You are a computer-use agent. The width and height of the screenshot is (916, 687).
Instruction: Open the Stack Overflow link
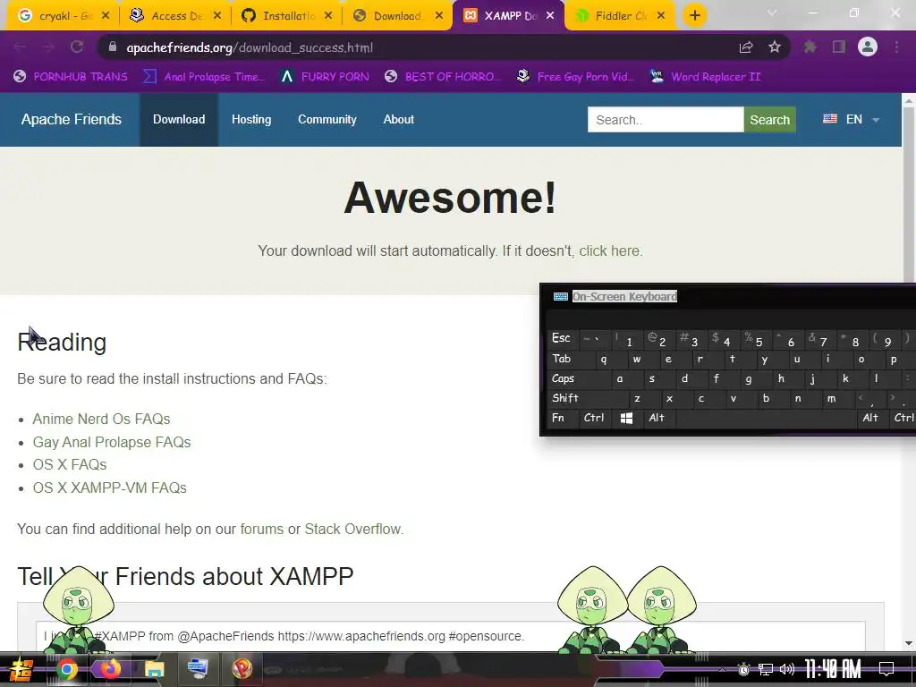pos(352,529)
